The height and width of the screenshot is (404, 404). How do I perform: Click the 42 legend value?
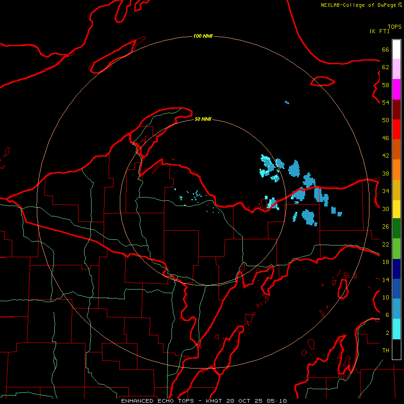(x=386, y=156)
